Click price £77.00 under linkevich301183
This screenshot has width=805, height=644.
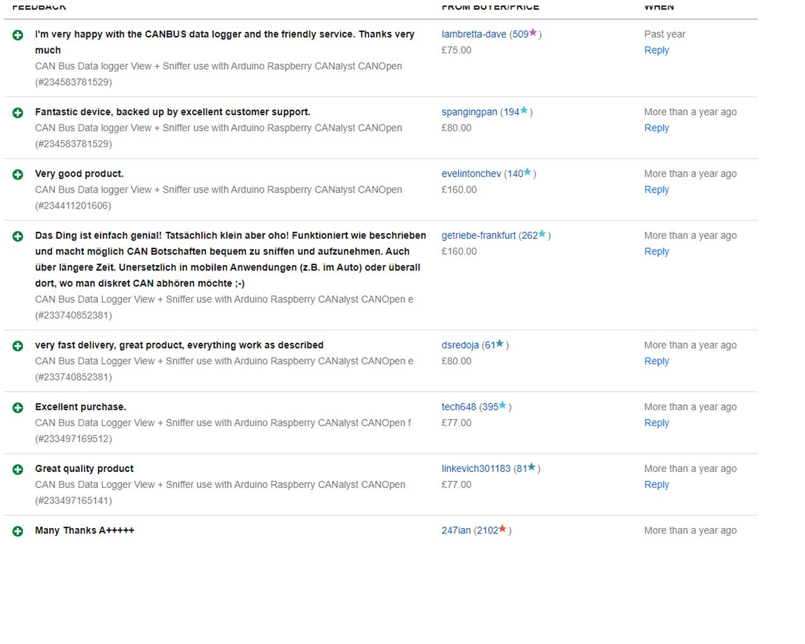point(456,485)
